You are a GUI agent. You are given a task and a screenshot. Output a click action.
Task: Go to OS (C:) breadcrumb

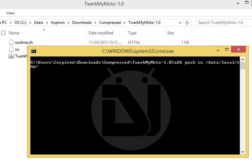pyautogui.click(x=20, y=22)
